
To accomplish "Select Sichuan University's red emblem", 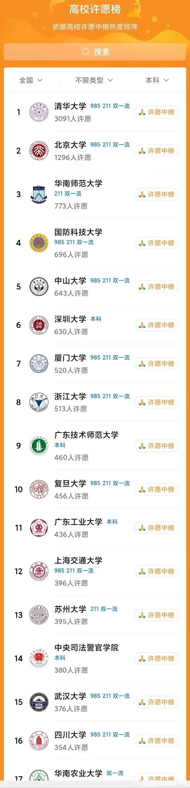I will (x=39, y=741).
